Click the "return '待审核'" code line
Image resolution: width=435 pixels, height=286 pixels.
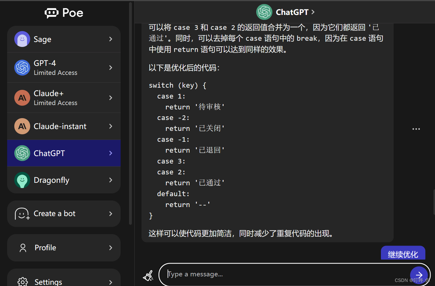click(x=195, y=107)
